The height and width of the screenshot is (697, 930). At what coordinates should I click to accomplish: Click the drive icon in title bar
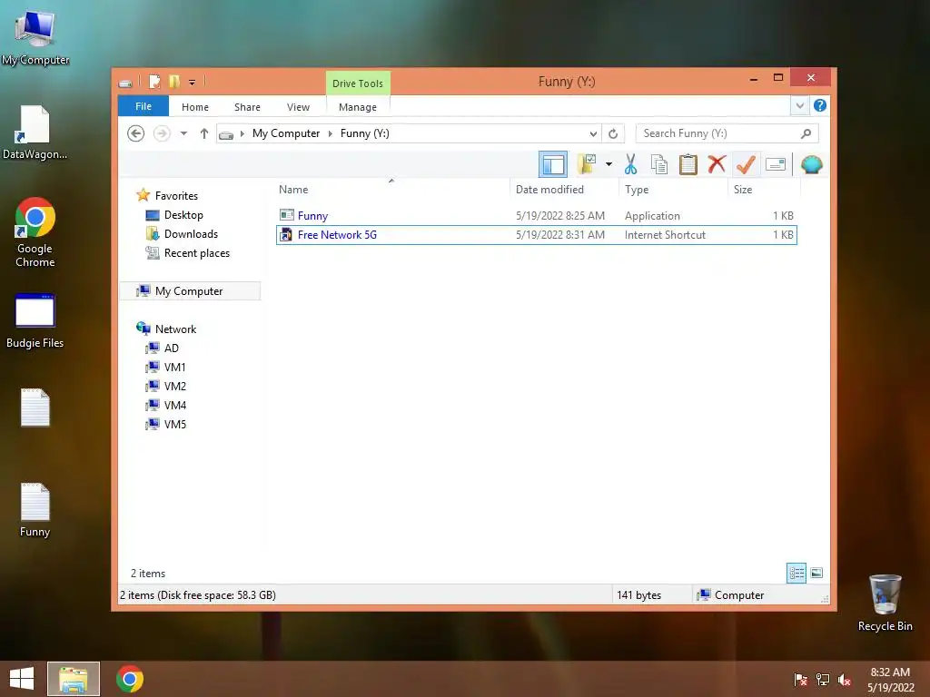point(125,83)
